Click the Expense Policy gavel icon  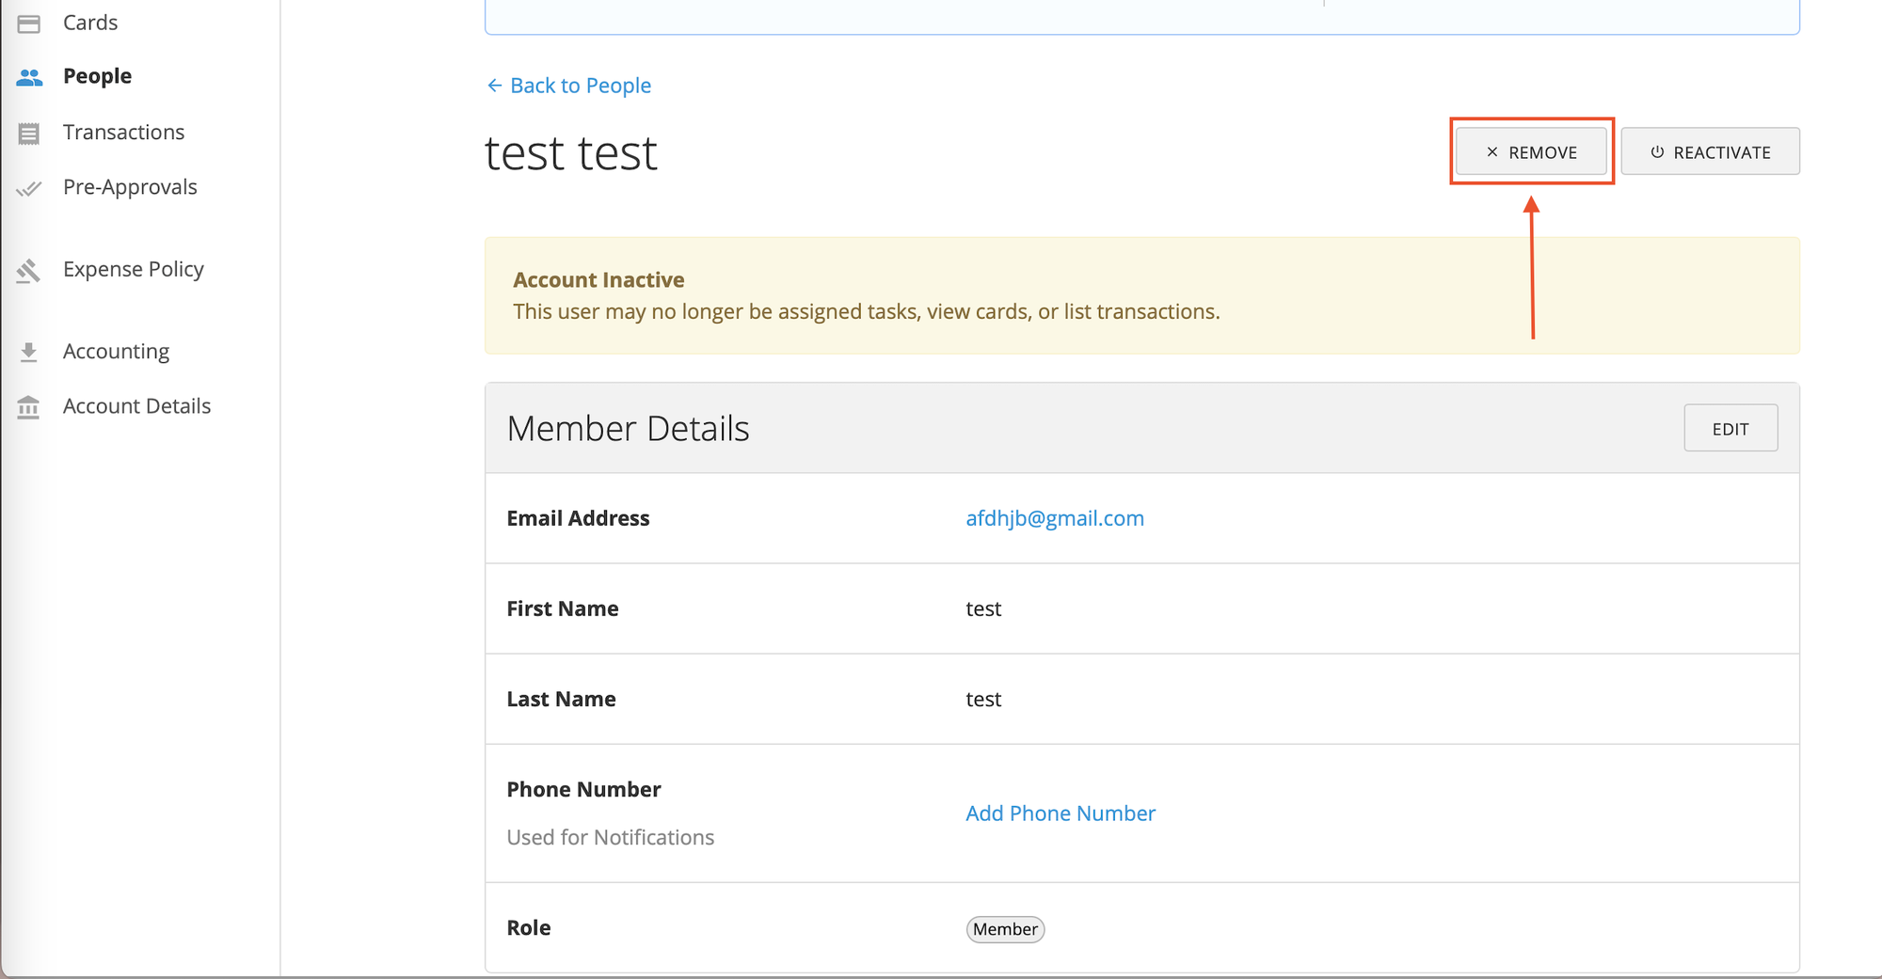(29, 271)
